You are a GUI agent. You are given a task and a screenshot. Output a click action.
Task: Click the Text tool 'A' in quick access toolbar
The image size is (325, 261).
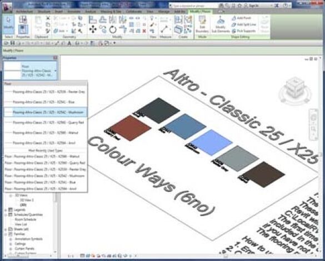[x=69, y=43]
